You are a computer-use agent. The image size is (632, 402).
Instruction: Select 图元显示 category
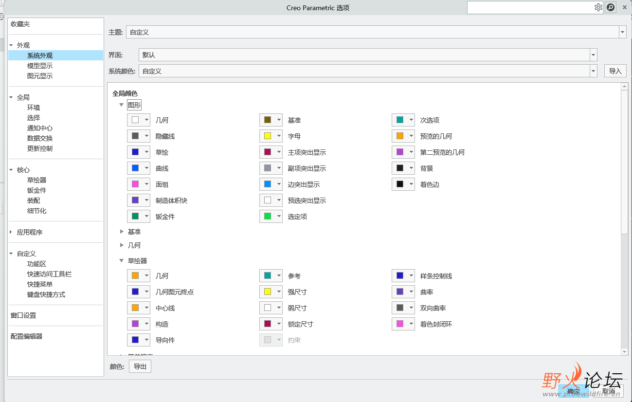40,76
